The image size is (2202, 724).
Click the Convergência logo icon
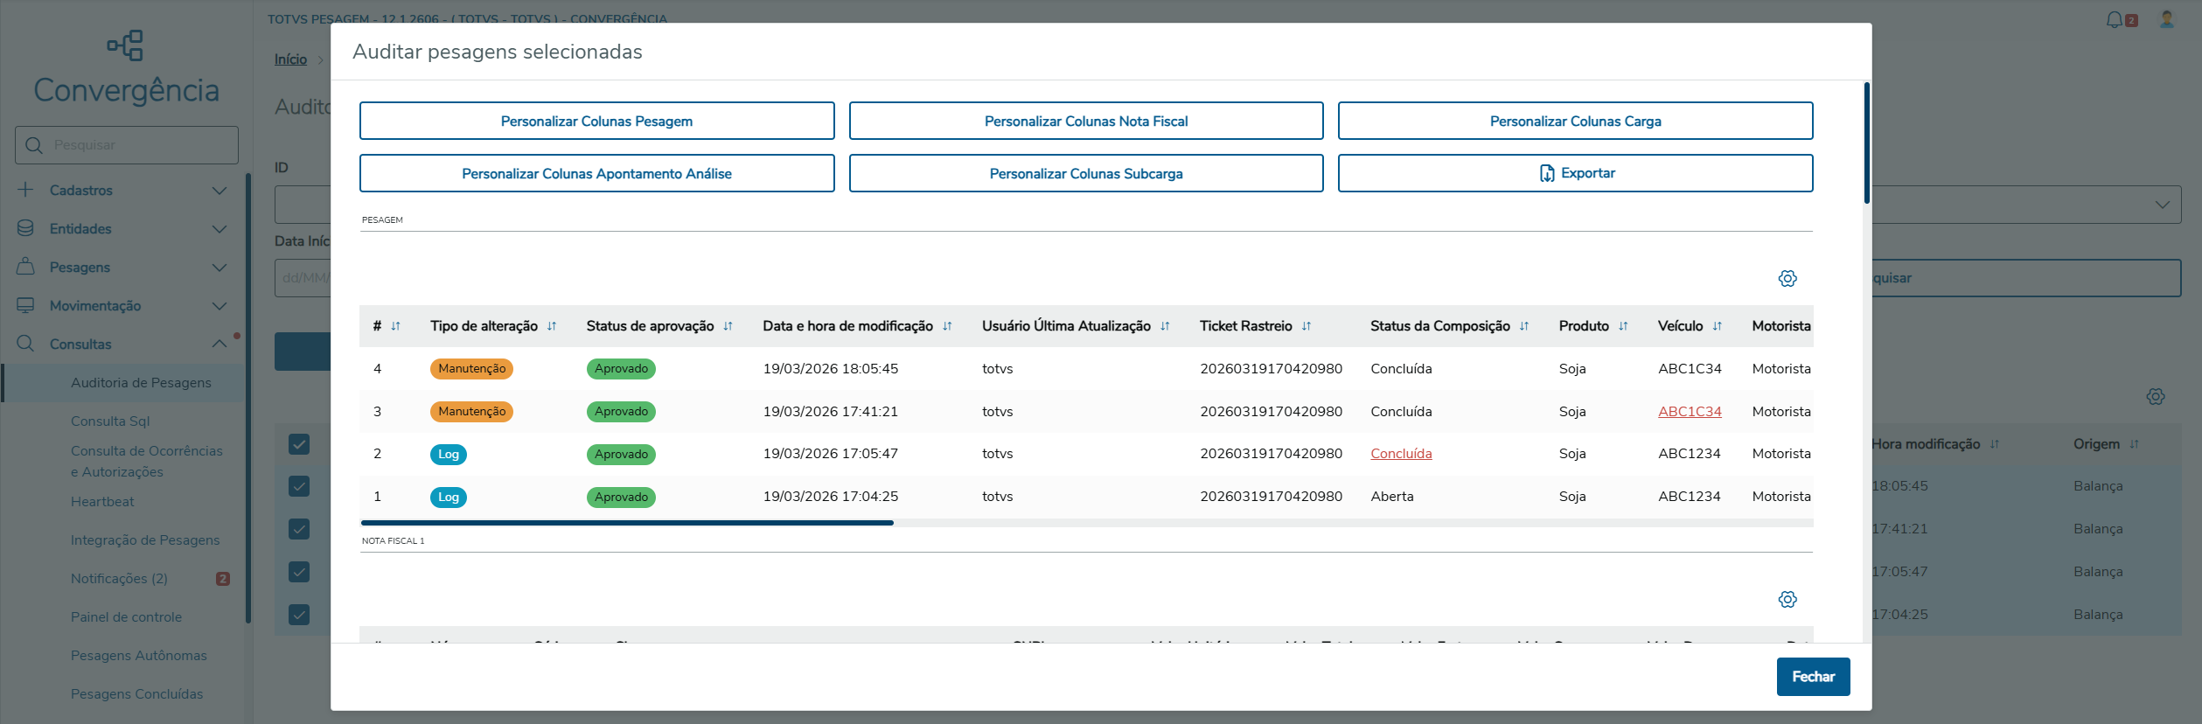126,45
